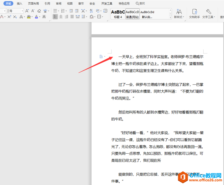Image resolution: width=224 pixels, height=185 pixels.
Task: Expand the line spacing dropdown
Action: point(87,17)
